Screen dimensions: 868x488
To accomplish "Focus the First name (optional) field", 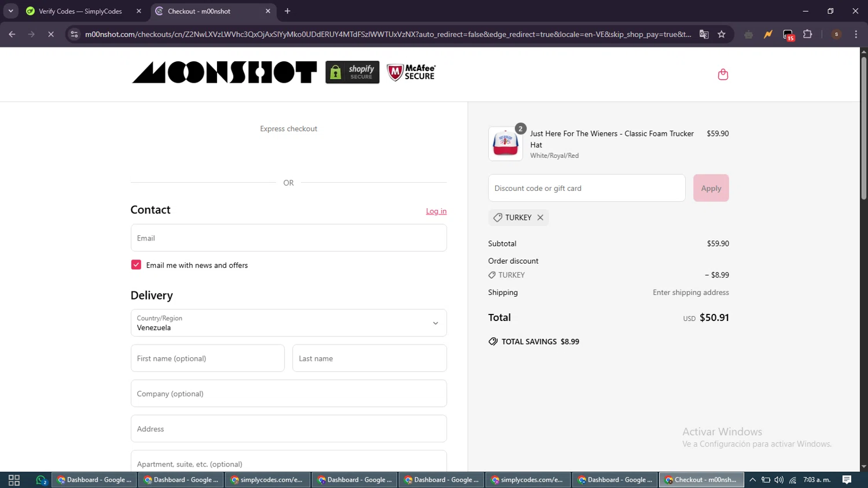I will coord(208,358).
